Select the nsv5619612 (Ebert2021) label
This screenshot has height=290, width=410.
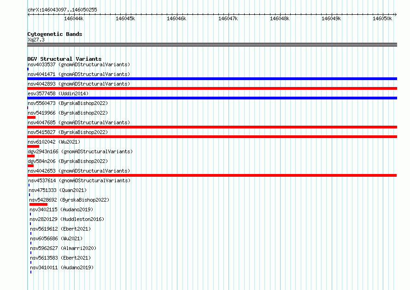tap(60, 229)
